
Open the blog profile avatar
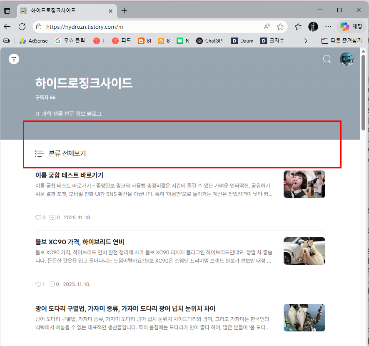tap(347, 59)
